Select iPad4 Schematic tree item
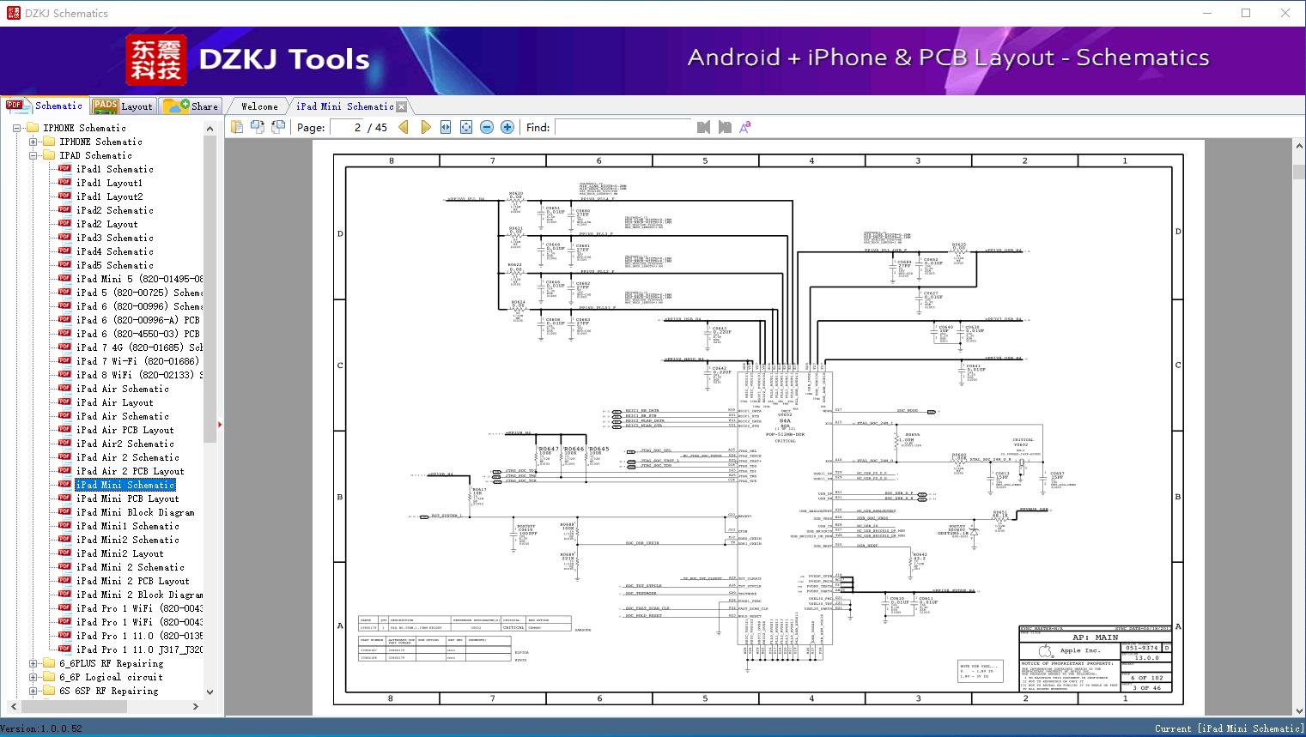1306x737 pixels. click(114, 251)
